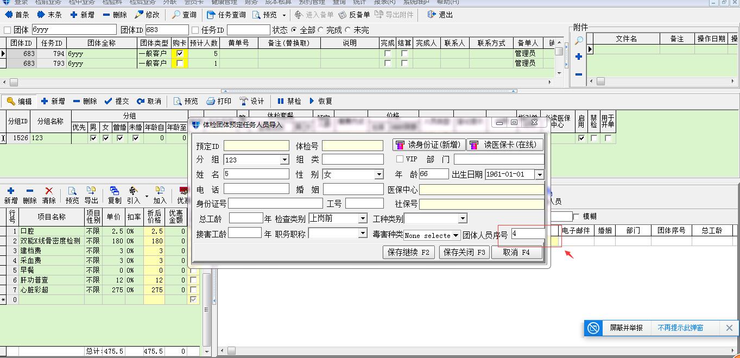
Task: Click the 附件 panel magnifier icon
Action: tap(579, 40)
